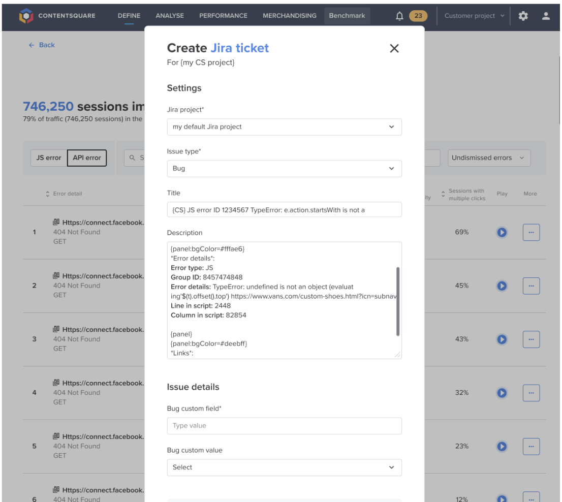This screenshot has height=502, width=562.
Task: Click the Contentsquare logo icon
Action: tap(26, 16)
